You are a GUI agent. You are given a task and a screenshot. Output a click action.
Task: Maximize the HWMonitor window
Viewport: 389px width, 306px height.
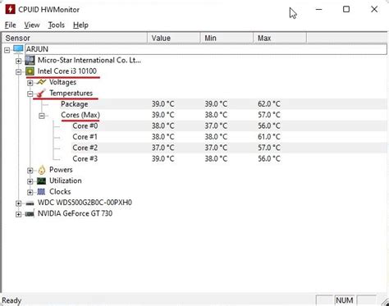[346, 9]
